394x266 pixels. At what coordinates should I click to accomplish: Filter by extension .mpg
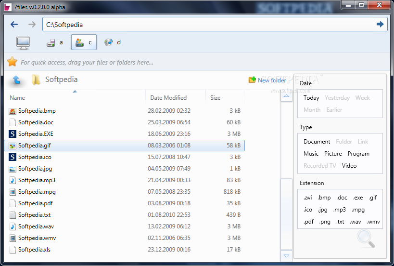tap(358, 210)
